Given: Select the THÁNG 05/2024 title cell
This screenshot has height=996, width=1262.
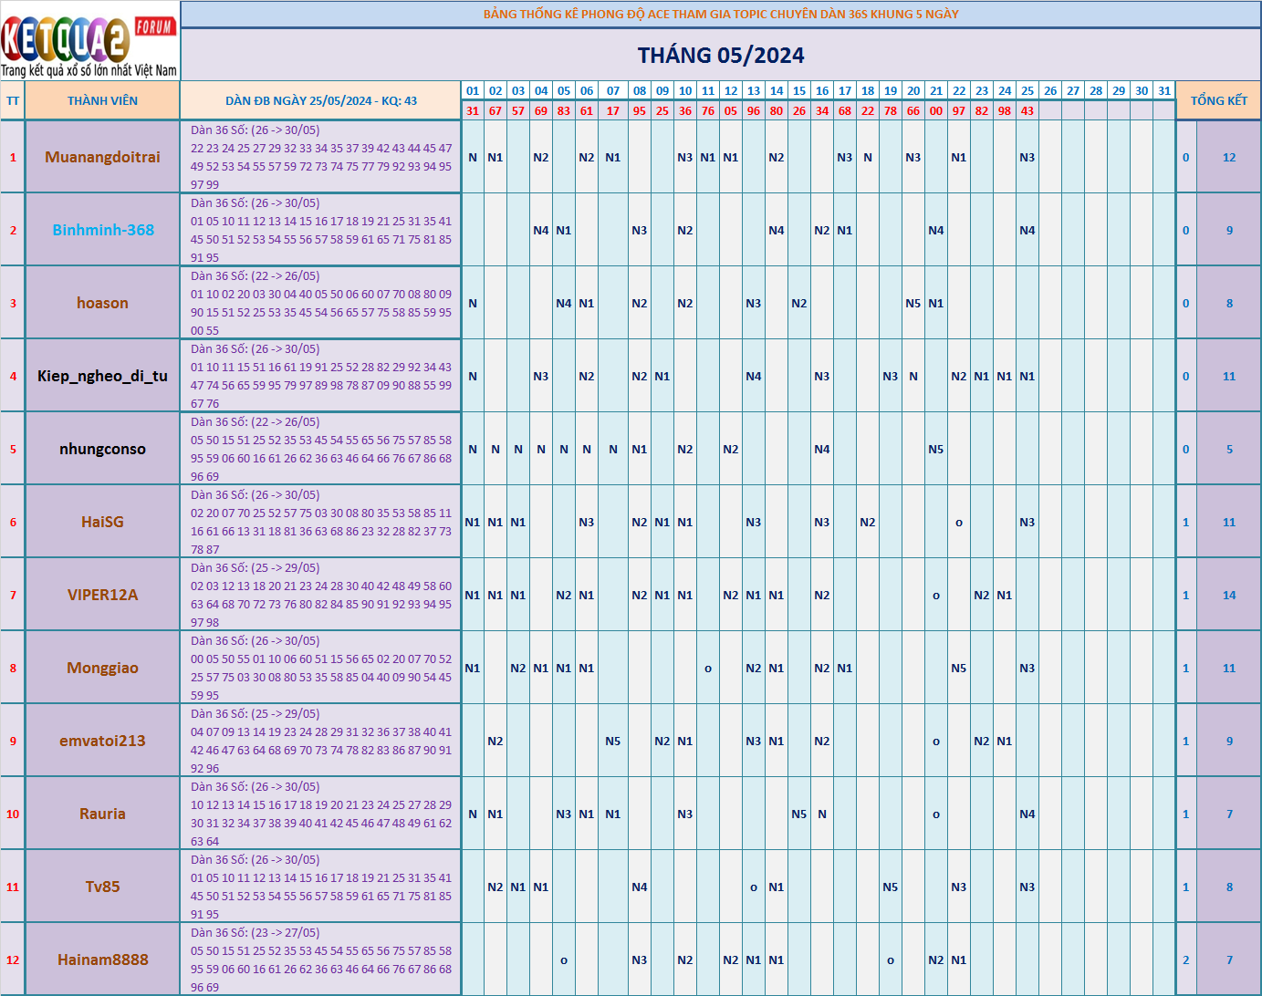Looking at the screenshot, I should tap(720, 56).
